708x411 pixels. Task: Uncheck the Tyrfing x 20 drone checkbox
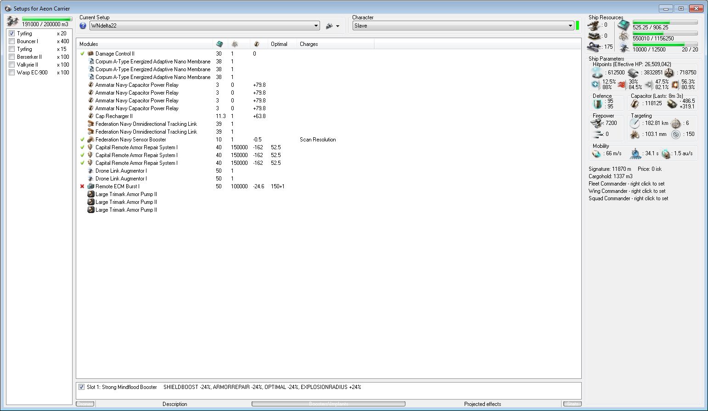[12, 34]
